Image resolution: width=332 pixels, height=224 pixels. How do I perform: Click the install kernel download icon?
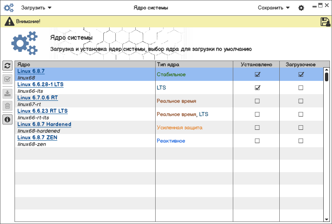[x=7, y=93]
